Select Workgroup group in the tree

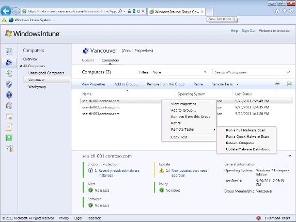coord(37,87)
